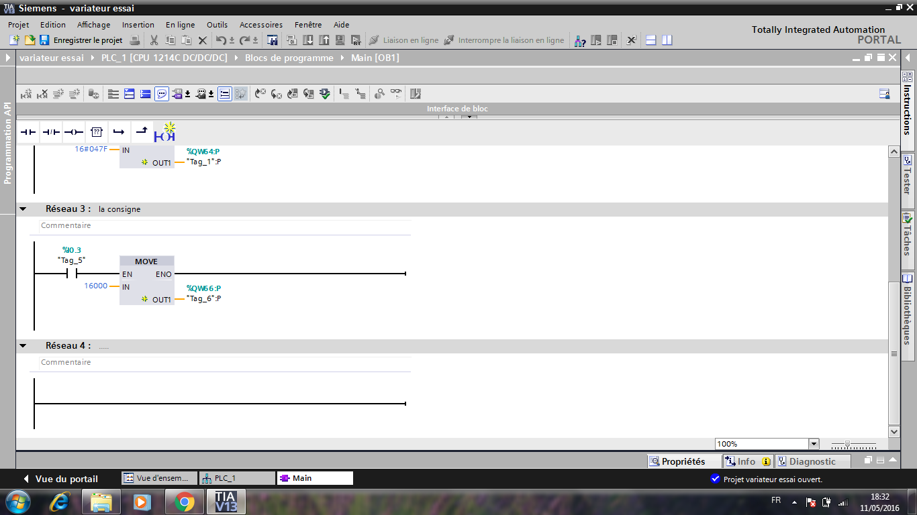Viewport: 917px width, 515px height.
Task: Click the open branch icon
Action: pos(119,132)
